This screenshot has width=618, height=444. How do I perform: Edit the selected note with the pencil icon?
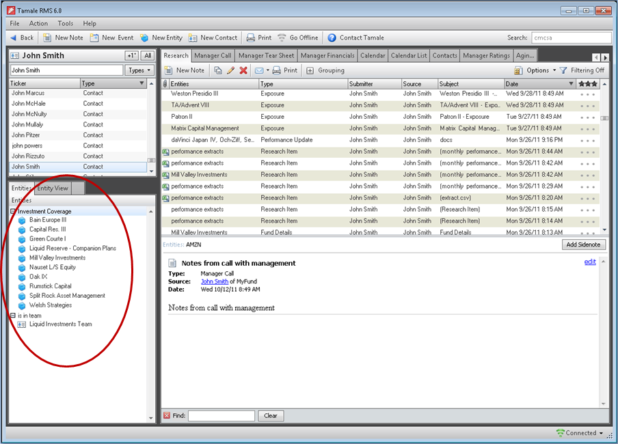(230, 70)
